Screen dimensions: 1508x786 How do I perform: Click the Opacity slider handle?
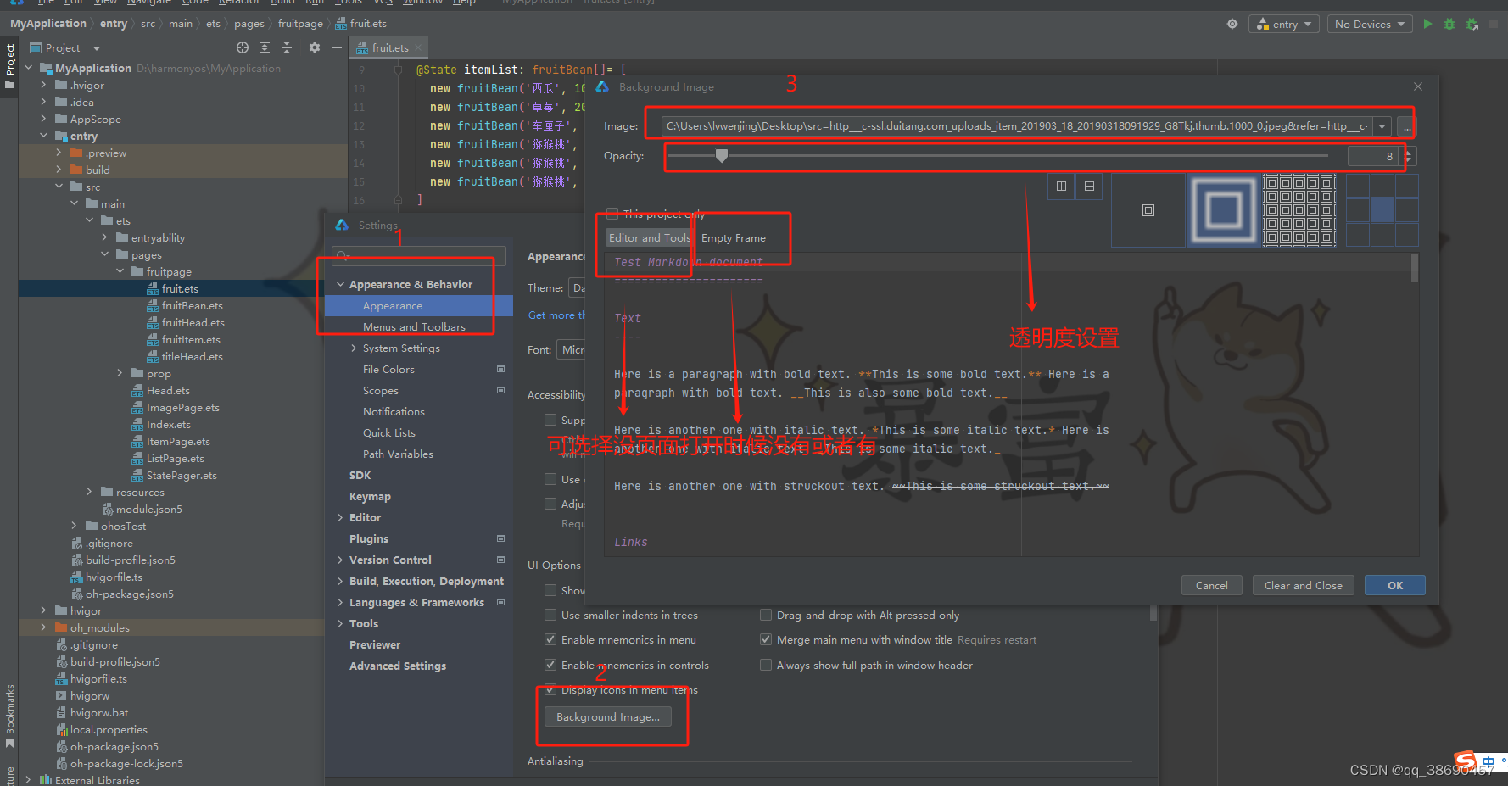click(x=722, y=156)
